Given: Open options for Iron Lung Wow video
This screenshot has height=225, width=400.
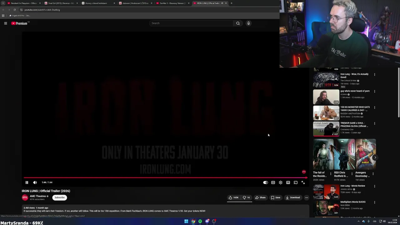Looking at the screenshot, I should (x=375, y=75).
